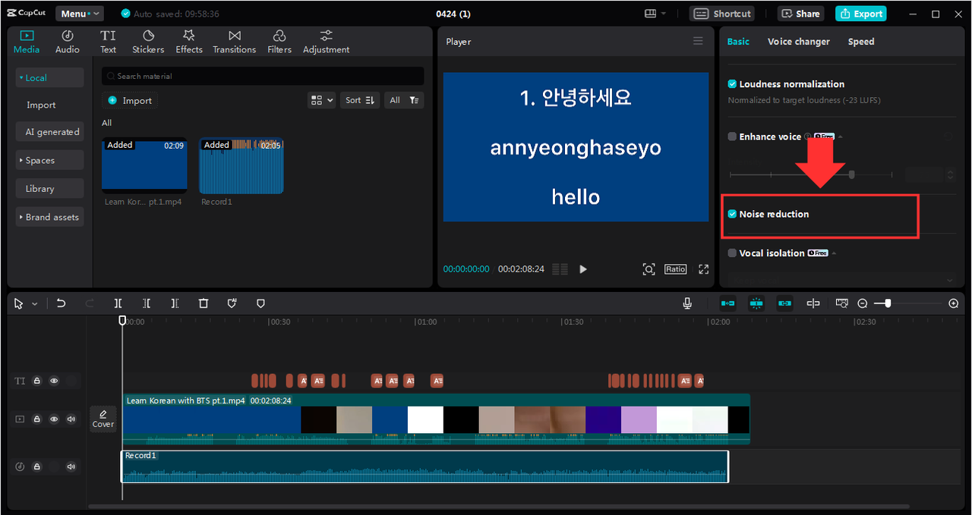Enable the Enhance voice checkbox

pyautogui.click(x=732, y=137)
